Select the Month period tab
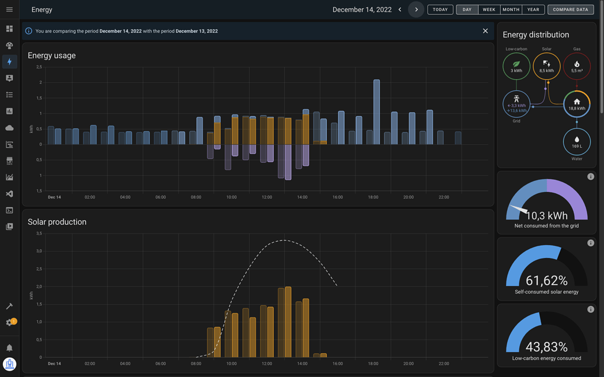 (511, 10)
